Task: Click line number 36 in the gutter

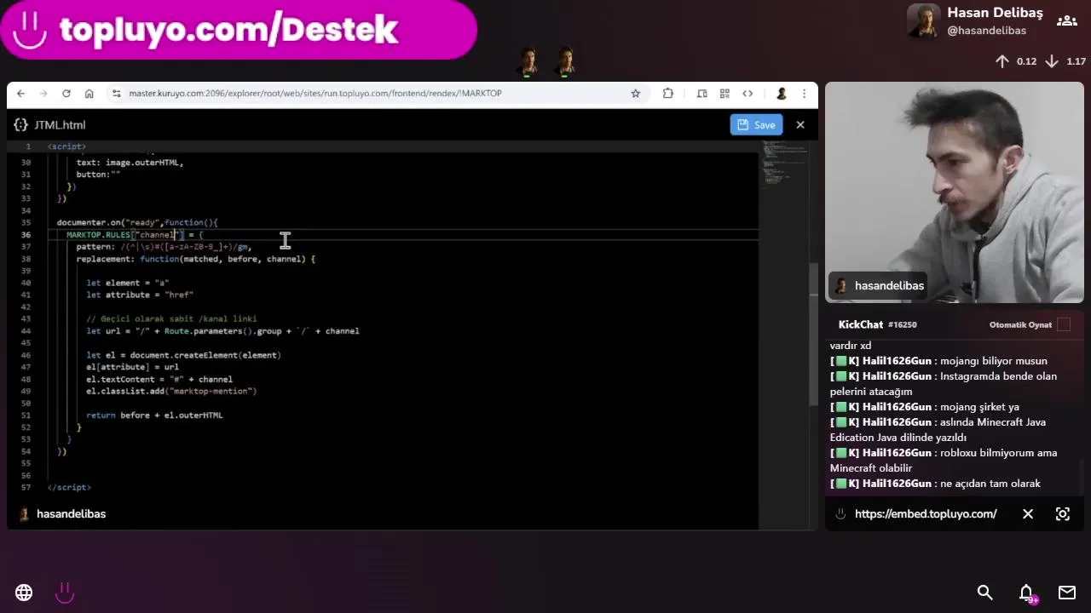Action: point(26,235)
